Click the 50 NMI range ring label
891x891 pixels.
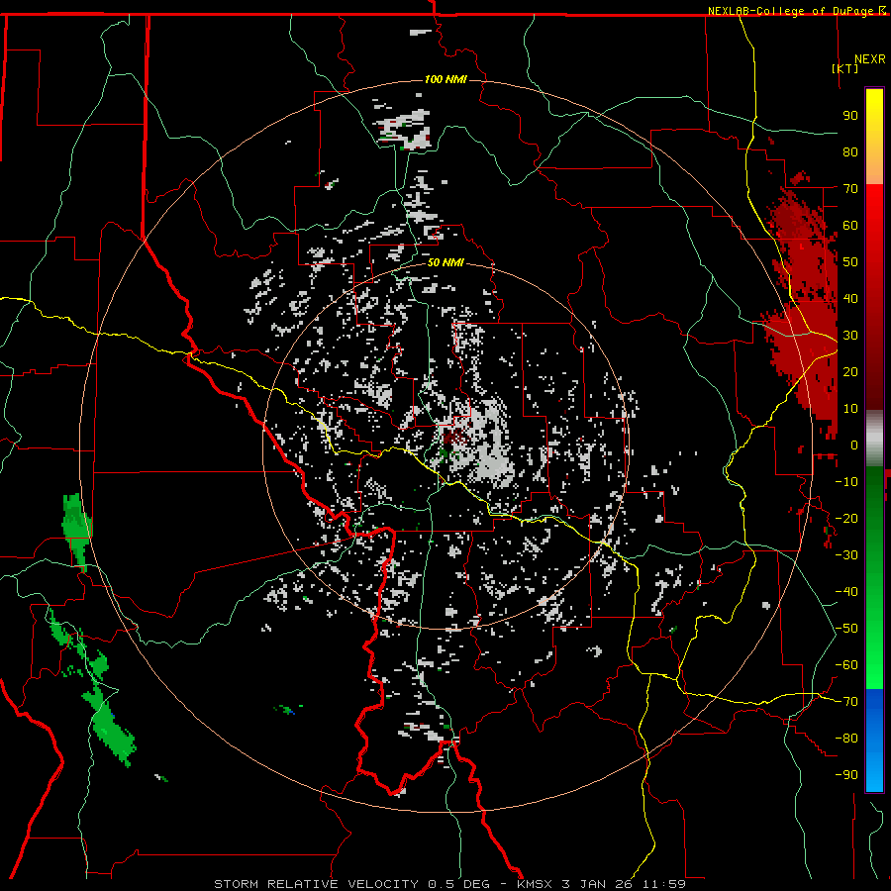445,262
